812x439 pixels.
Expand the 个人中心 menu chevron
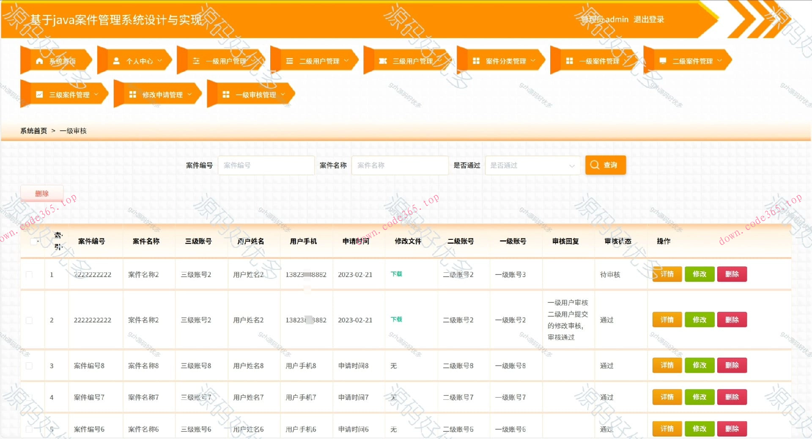(x=160, y=60)
